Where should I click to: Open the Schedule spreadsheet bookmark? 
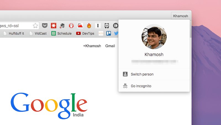61,33
